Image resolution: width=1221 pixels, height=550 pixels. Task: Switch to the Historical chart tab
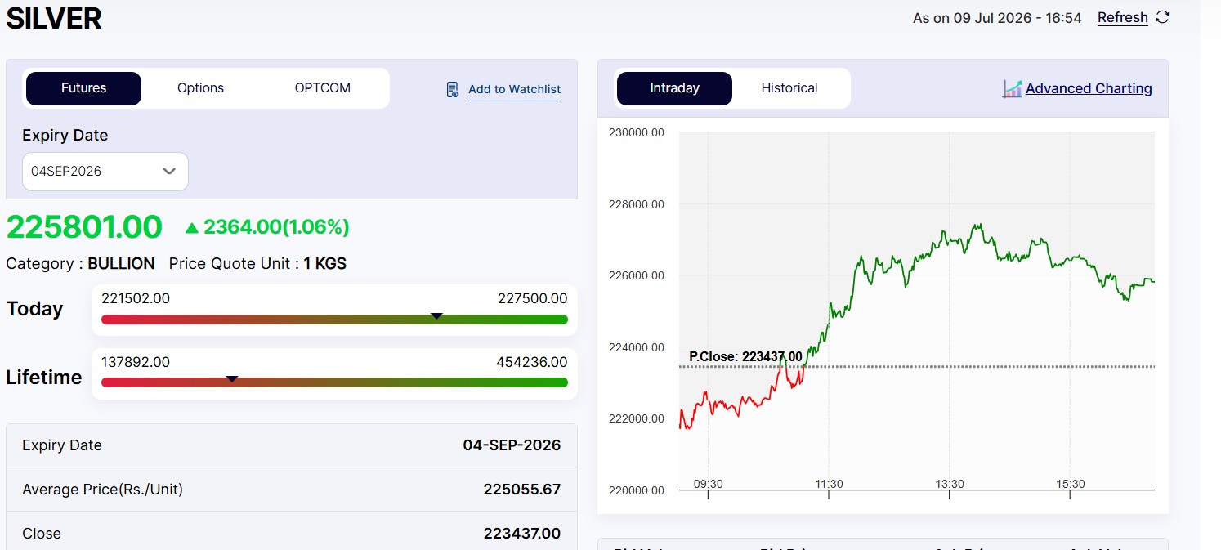click(x=789, y=88)
